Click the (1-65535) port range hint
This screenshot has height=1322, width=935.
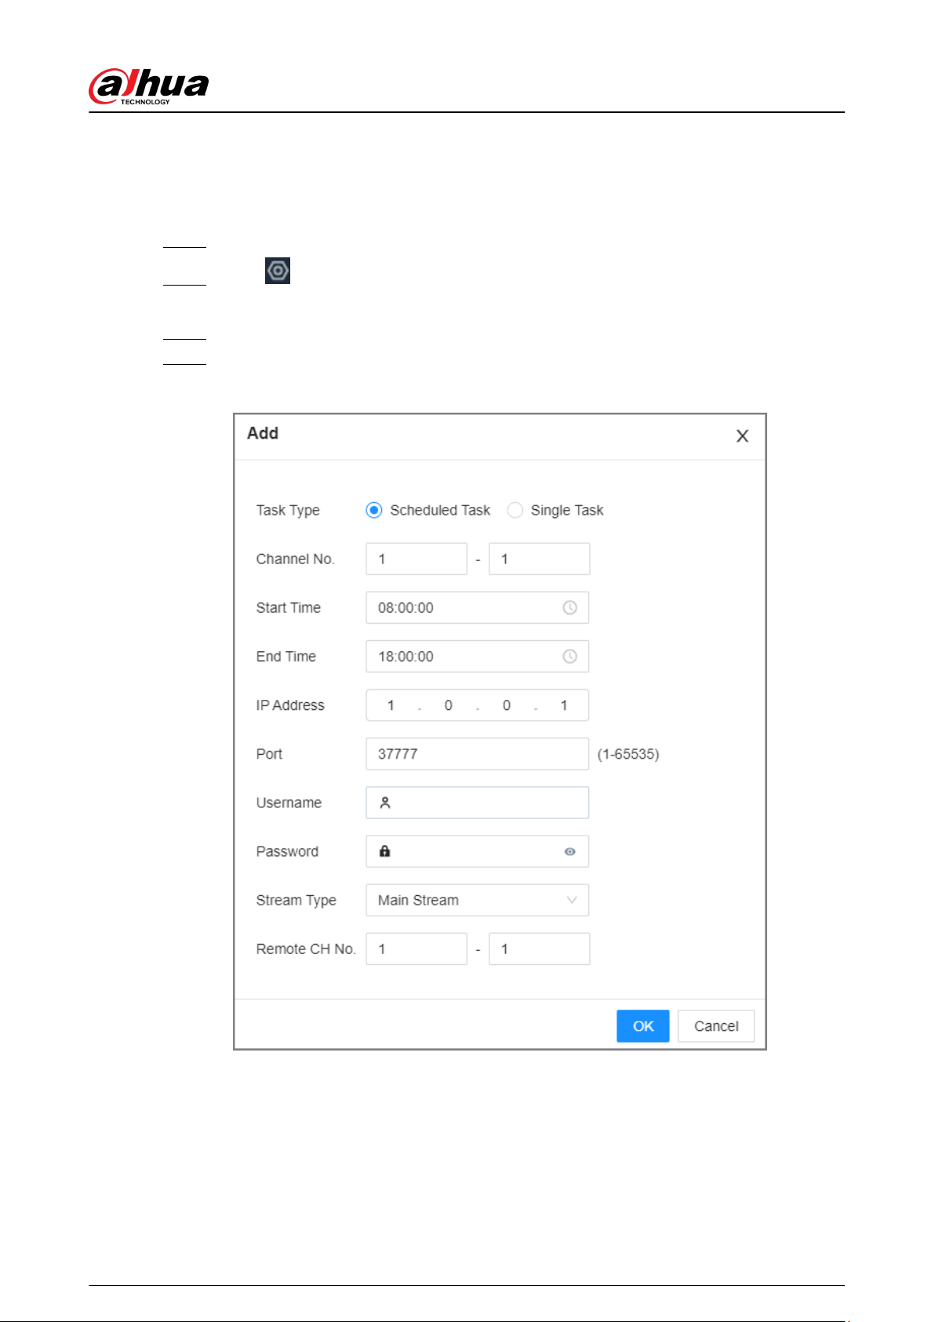coord(628,753)
